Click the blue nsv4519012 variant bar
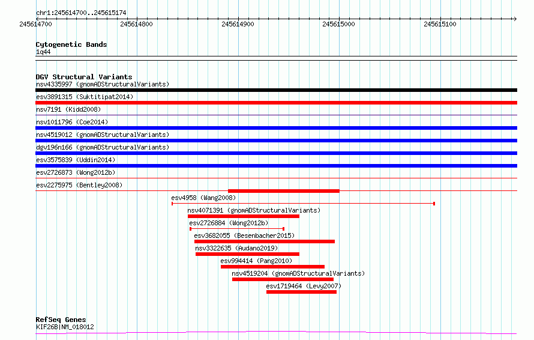The height and width of the screenshot is (340, 534). click(276, 141)
